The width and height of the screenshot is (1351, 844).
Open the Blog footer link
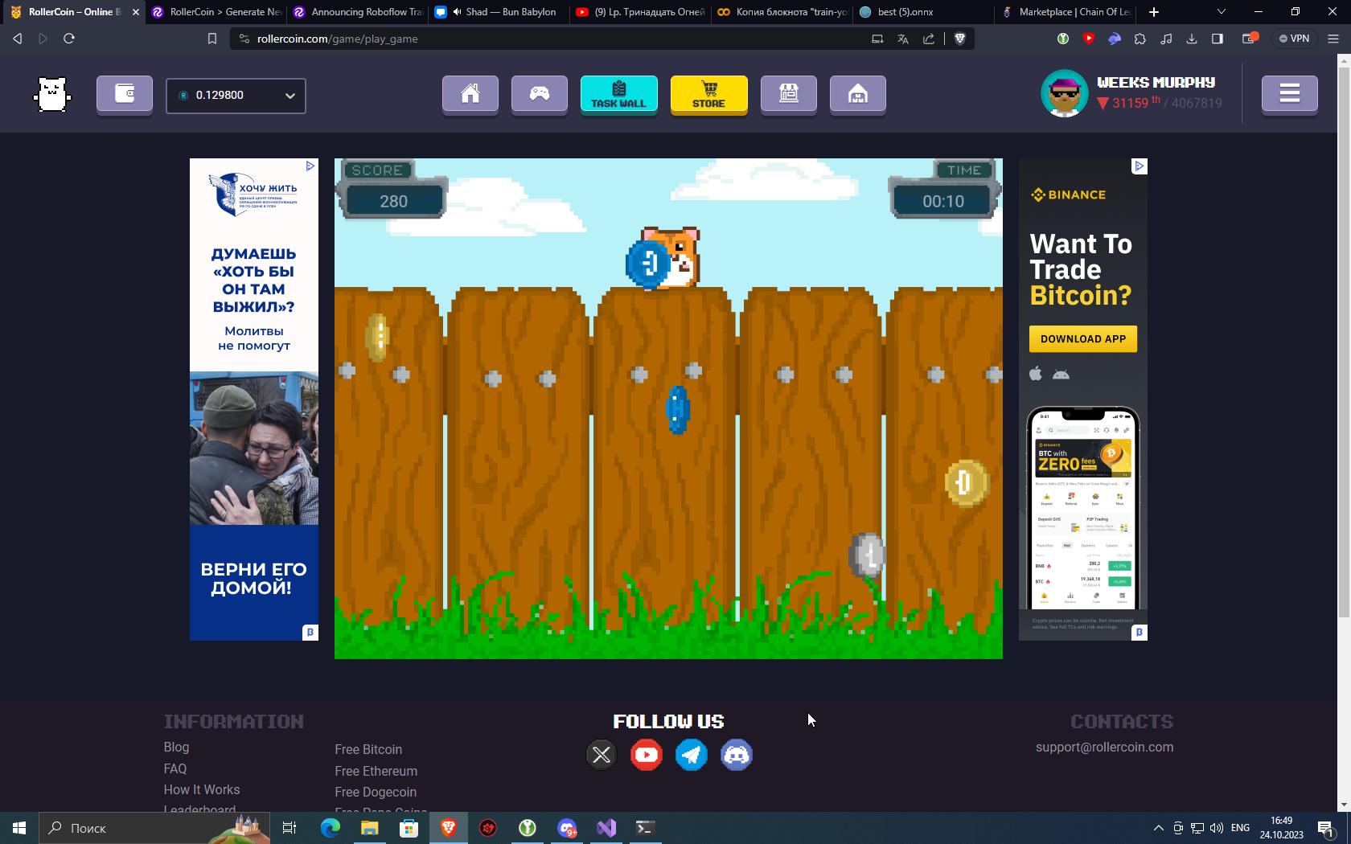pyautogui.click(x=176, y=747)
